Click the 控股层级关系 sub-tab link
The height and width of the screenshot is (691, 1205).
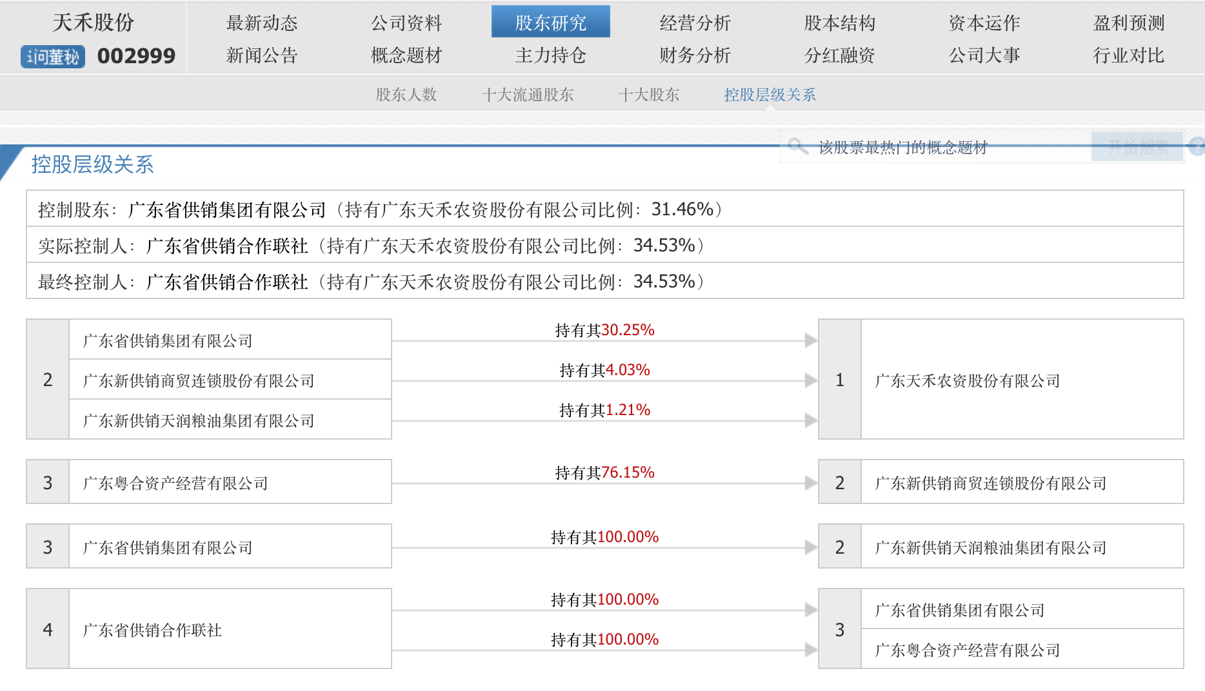[x=770, y=95]
